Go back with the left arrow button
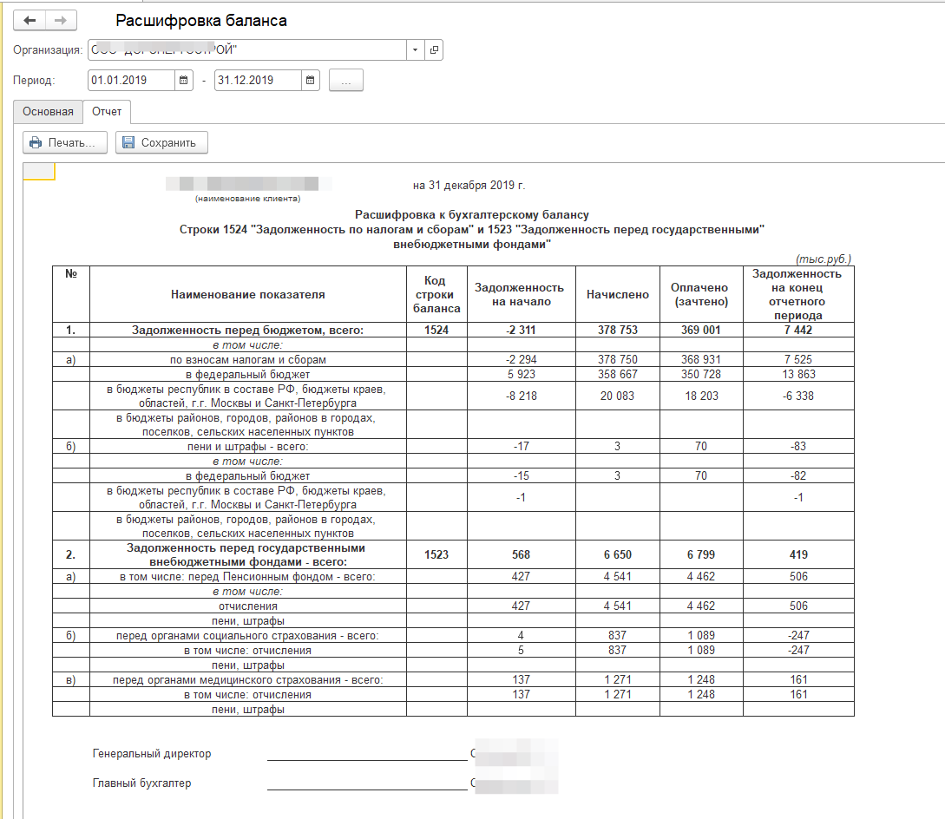 coord(30,21)
